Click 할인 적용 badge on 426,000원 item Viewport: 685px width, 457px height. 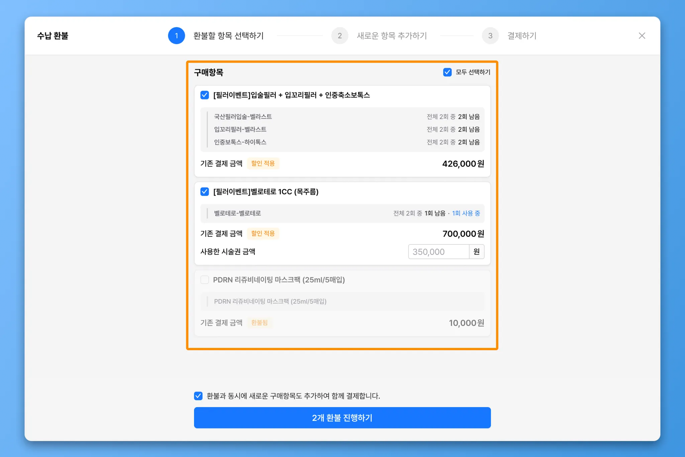coord(263,163)
